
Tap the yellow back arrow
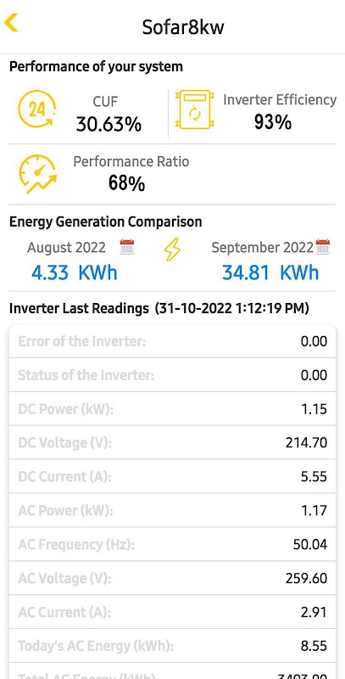(11, 23)
